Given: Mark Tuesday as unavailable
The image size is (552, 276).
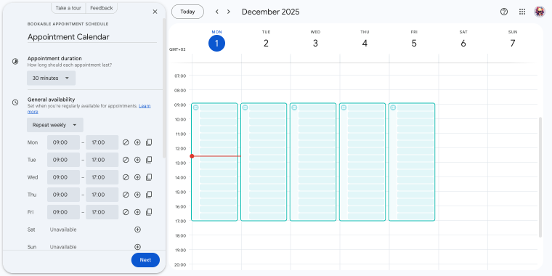Looking at the screenshot, I should [x=126, y=160].
